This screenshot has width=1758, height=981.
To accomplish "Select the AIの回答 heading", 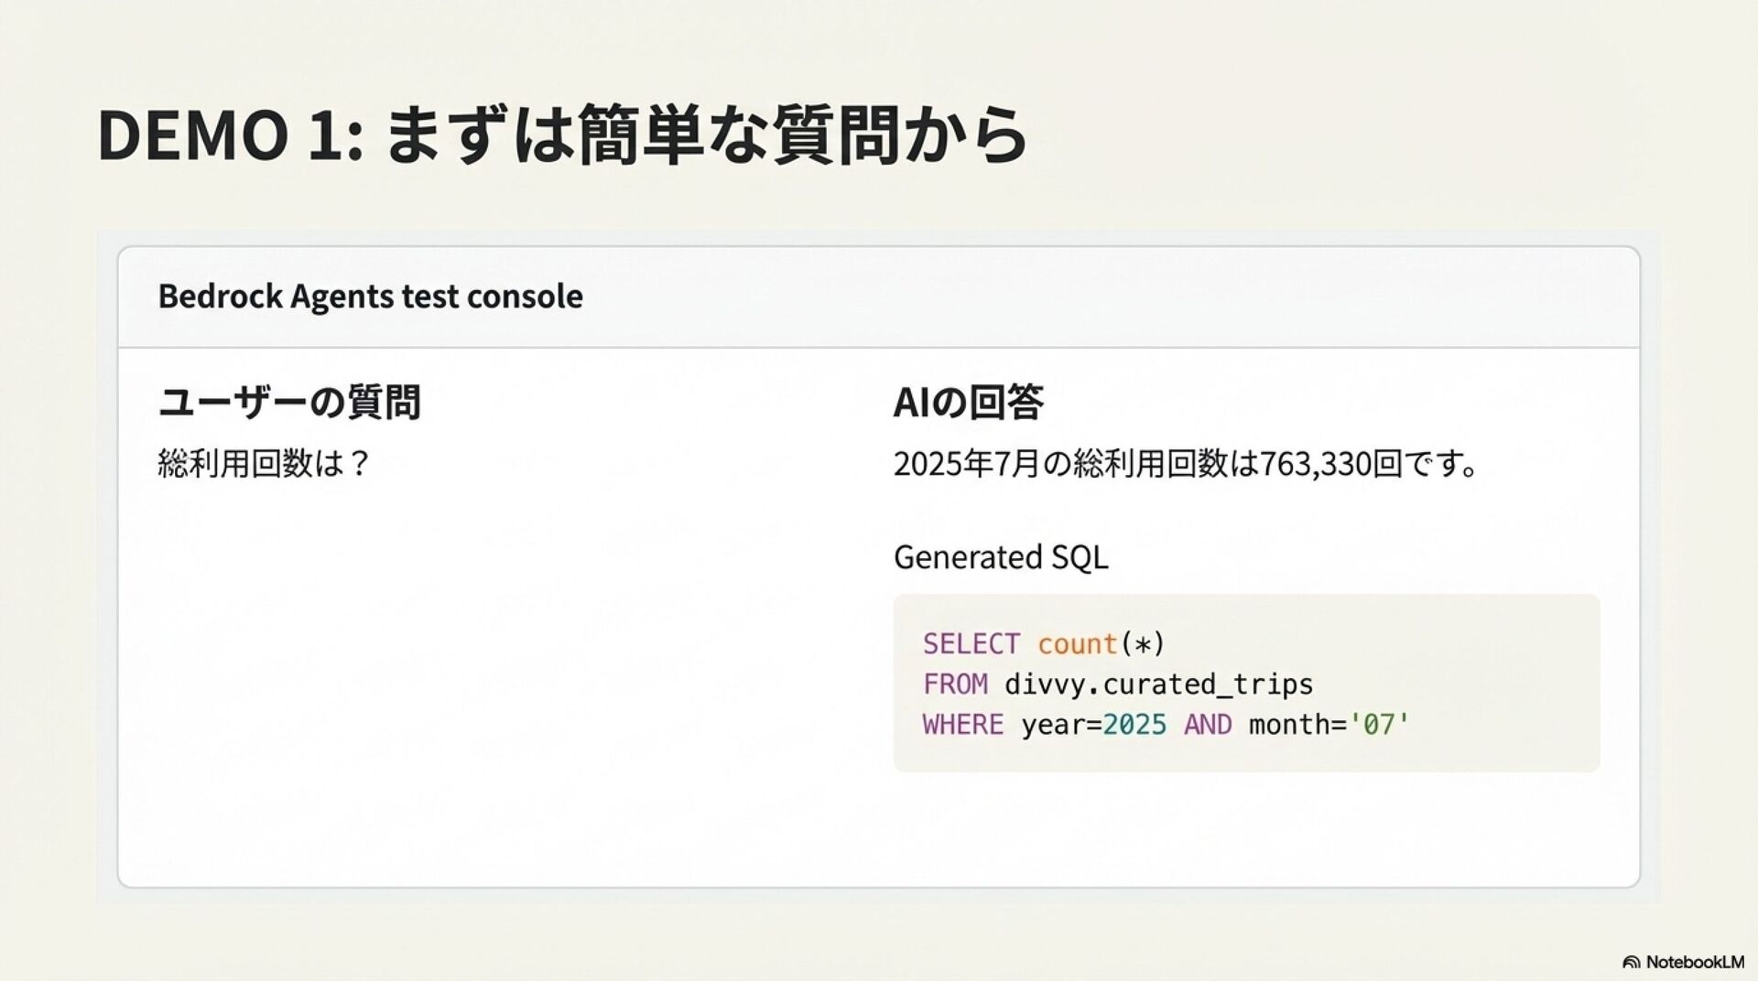I will (x=968, y=403).
